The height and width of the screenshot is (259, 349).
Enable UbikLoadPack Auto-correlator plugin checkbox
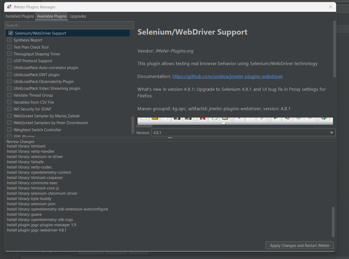[9, 67]
